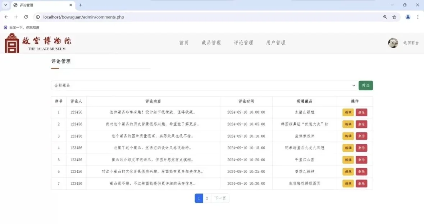Open a new browser tab with plus button
Screen dimensions: 424x224
(81, 5)
